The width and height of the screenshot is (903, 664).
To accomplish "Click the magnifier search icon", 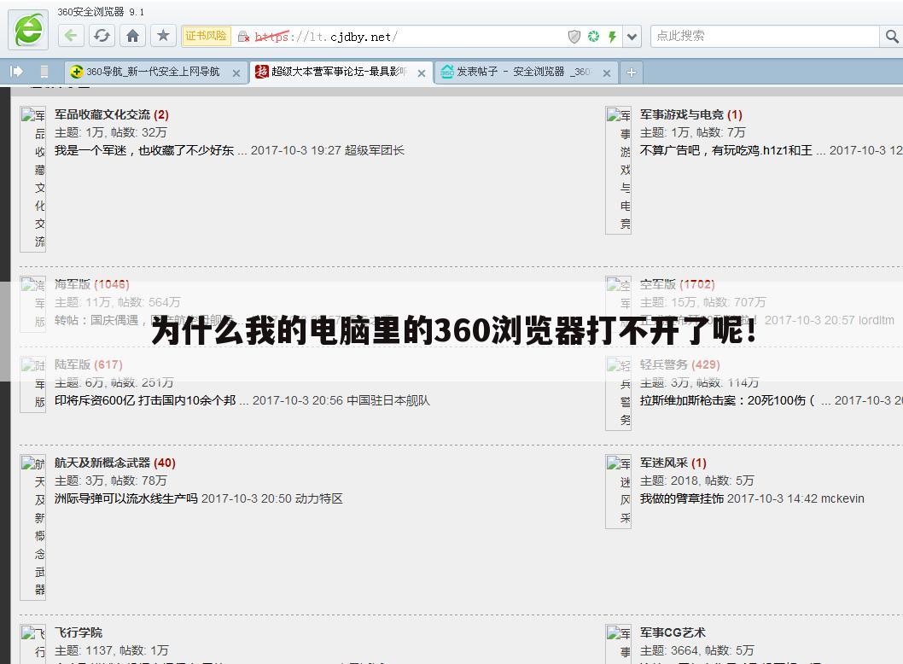I will [892, 37].
